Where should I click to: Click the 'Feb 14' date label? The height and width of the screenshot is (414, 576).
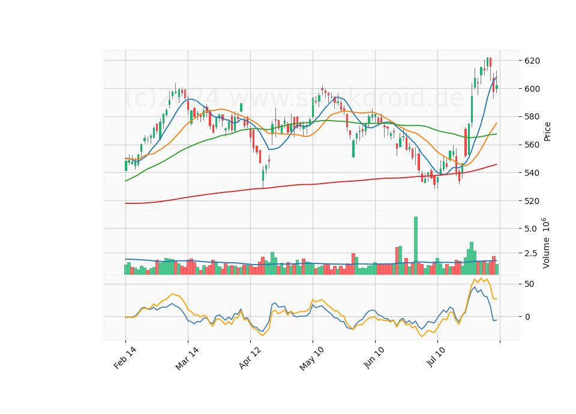pos(125,358)
